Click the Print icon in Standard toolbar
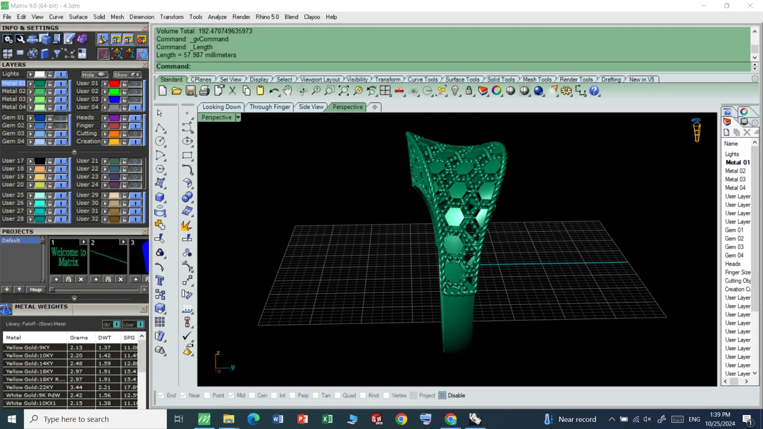Screen dimensions: 763x429 click(205, 91)
